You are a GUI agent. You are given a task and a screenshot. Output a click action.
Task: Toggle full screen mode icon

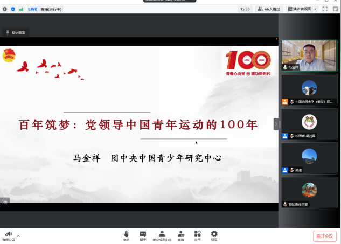325,9
